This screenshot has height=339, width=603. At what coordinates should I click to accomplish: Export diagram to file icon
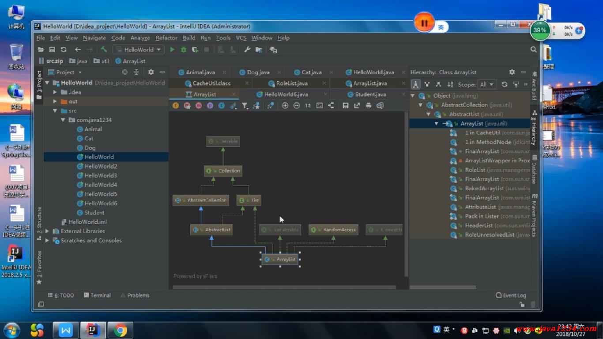click(x=357, y=105)
